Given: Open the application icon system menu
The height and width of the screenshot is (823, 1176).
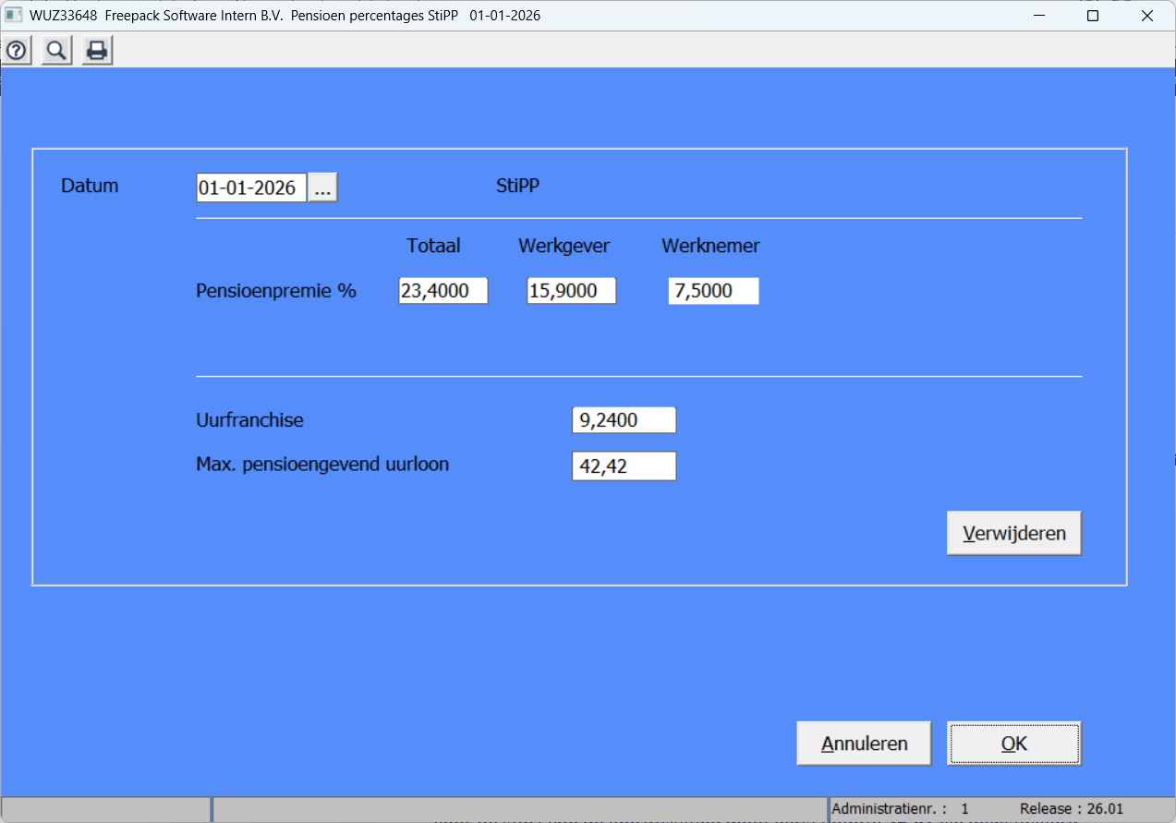Looking at the screenshot, I should coord(14,16).
